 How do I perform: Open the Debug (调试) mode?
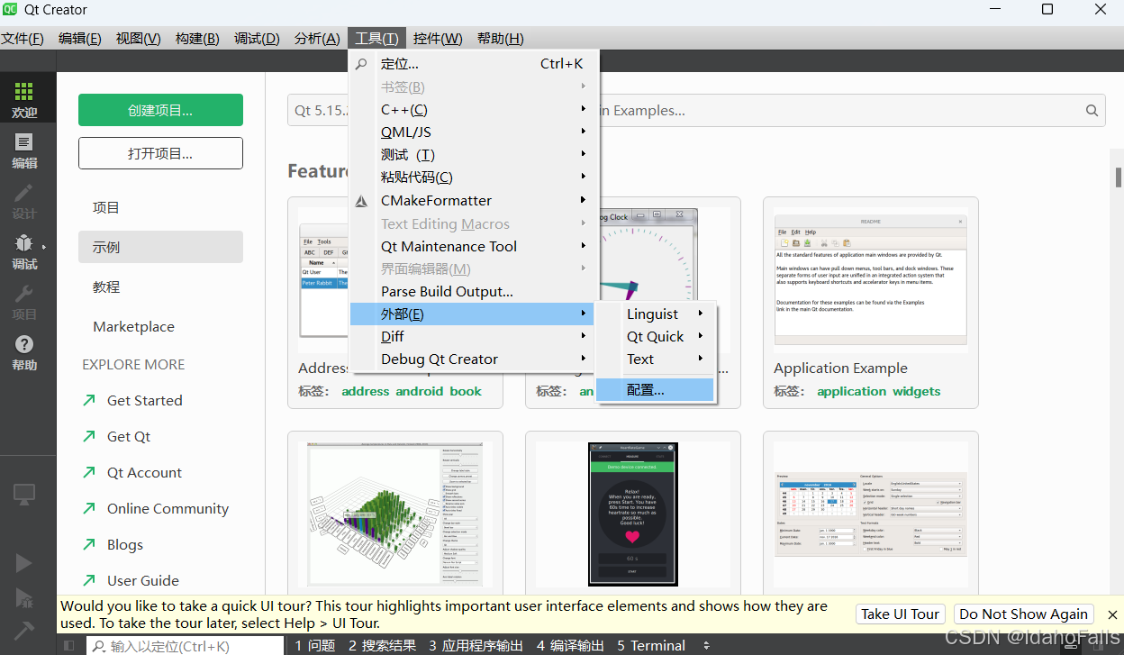click(24, 251)
